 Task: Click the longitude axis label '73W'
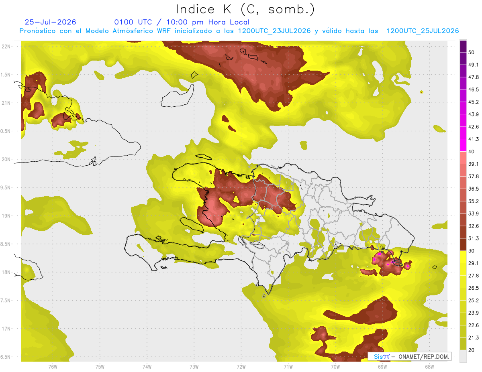tap(194, 367)
